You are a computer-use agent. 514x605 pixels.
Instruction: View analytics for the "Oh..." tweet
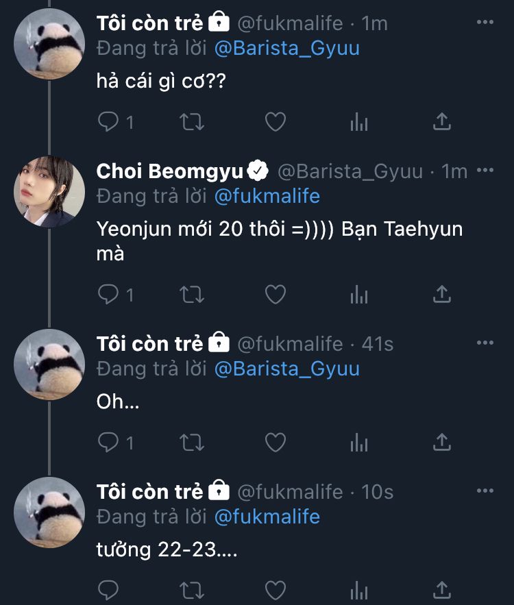pos(359,443)
